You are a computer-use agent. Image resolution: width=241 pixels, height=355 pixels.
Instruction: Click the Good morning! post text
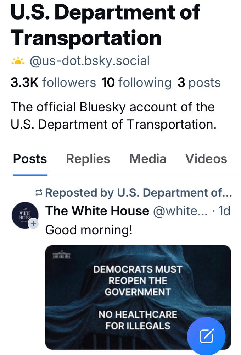coord(89,230)
